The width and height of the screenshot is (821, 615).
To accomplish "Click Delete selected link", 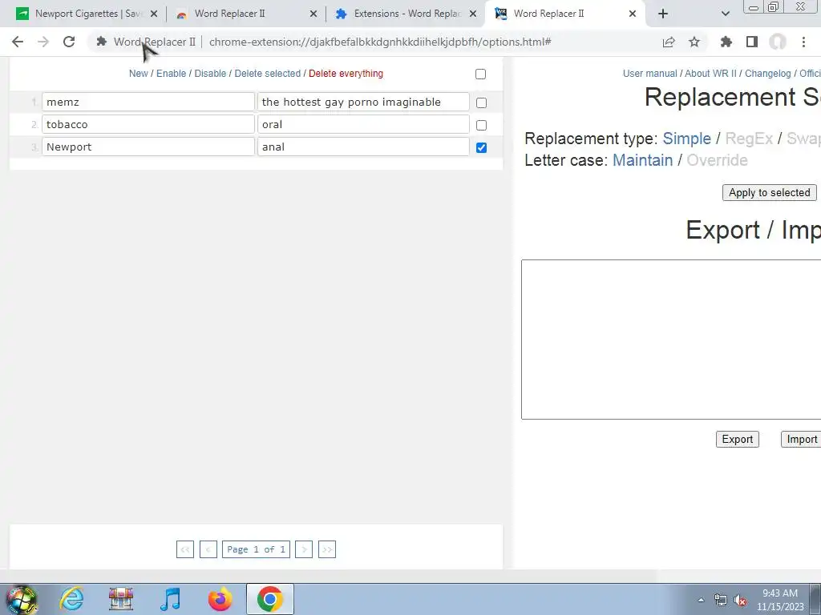I will point(268,74).
